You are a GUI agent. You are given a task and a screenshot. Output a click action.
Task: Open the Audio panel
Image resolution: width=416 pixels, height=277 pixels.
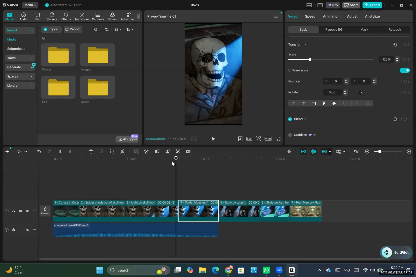23,16
